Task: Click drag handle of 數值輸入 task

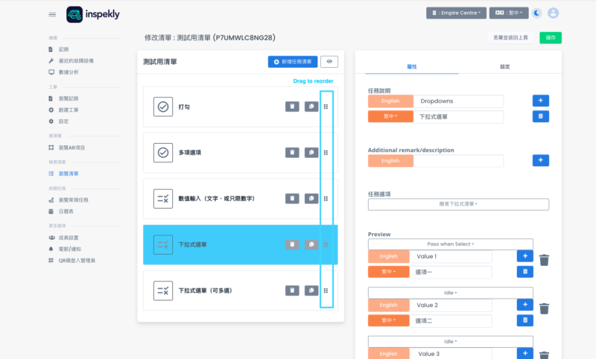Action: point(326,199)
